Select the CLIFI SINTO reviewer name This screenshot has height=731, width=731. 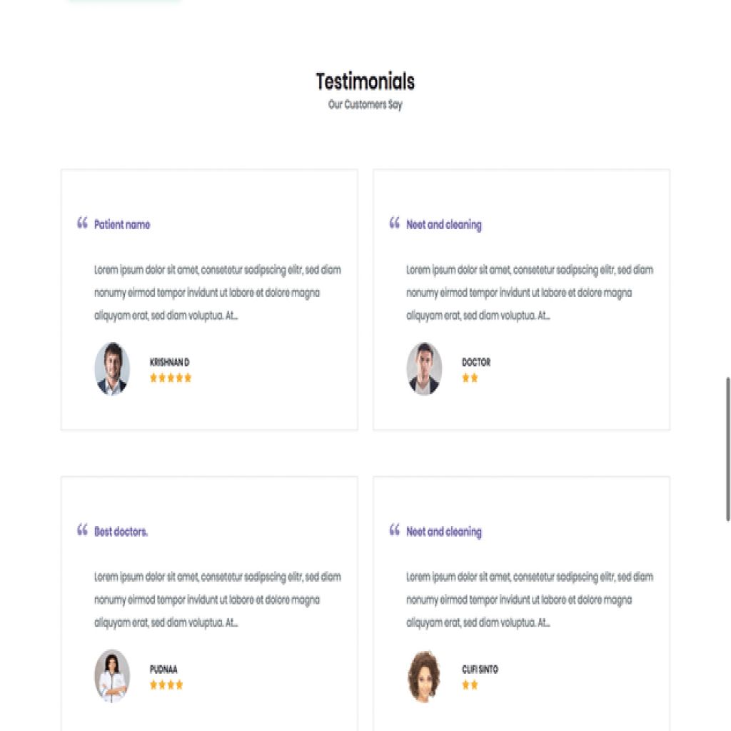[x=480, y=670]
